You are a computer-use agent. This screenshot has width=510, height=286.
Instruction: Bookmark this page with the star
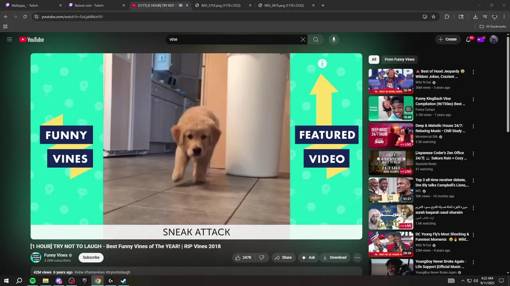[433, 17]
